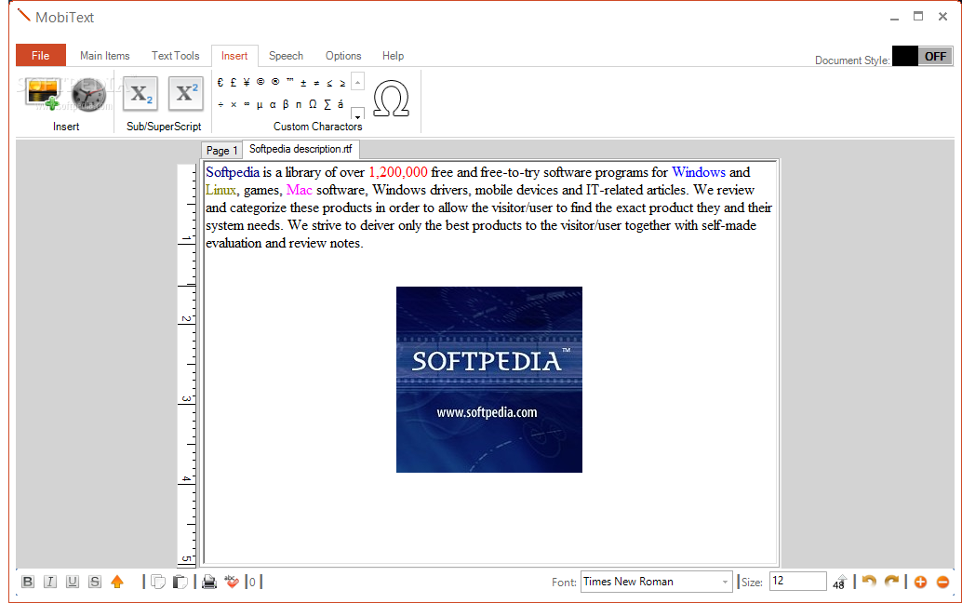Click the red '1,200,000' text in document
Image resolution: width=962 pixels, height=603 pixels.
[x=397, y=172]
